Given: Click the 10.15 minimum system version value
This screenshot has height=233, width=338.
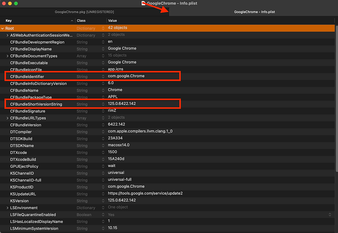Looking at the screenshot, I should pos(112,228).
